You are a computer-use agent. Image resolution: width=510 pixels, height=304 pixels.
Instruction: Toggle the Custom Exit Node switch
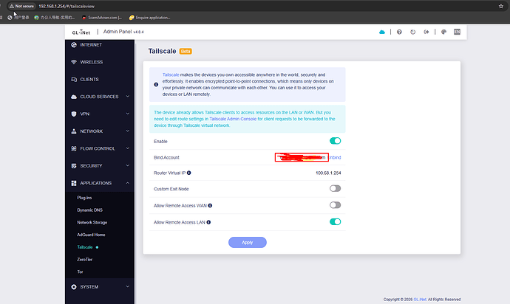[335, 188]
